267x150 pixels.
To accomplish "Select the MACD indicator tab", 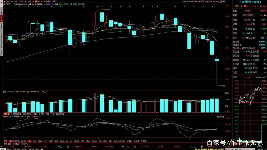I will pos(24,141).
